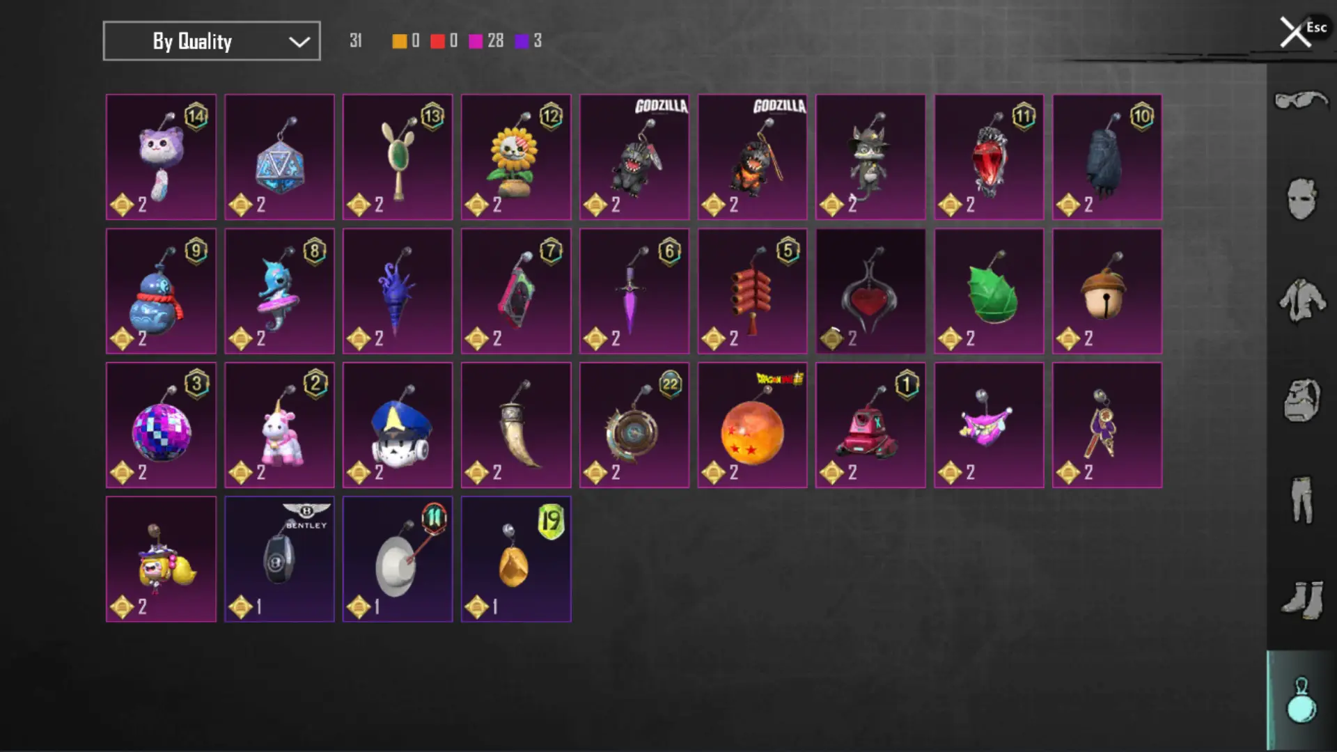Open the glasses category in sidebar
The height and width of the screenshot is (752, 1337).
(x=1301, y=101)
